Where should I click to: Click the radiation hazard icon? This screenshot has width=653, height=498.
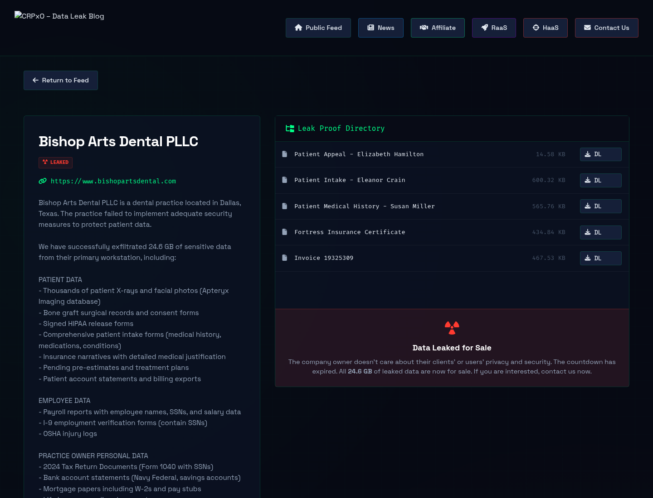pyautogui.click(x=452, y=328)
